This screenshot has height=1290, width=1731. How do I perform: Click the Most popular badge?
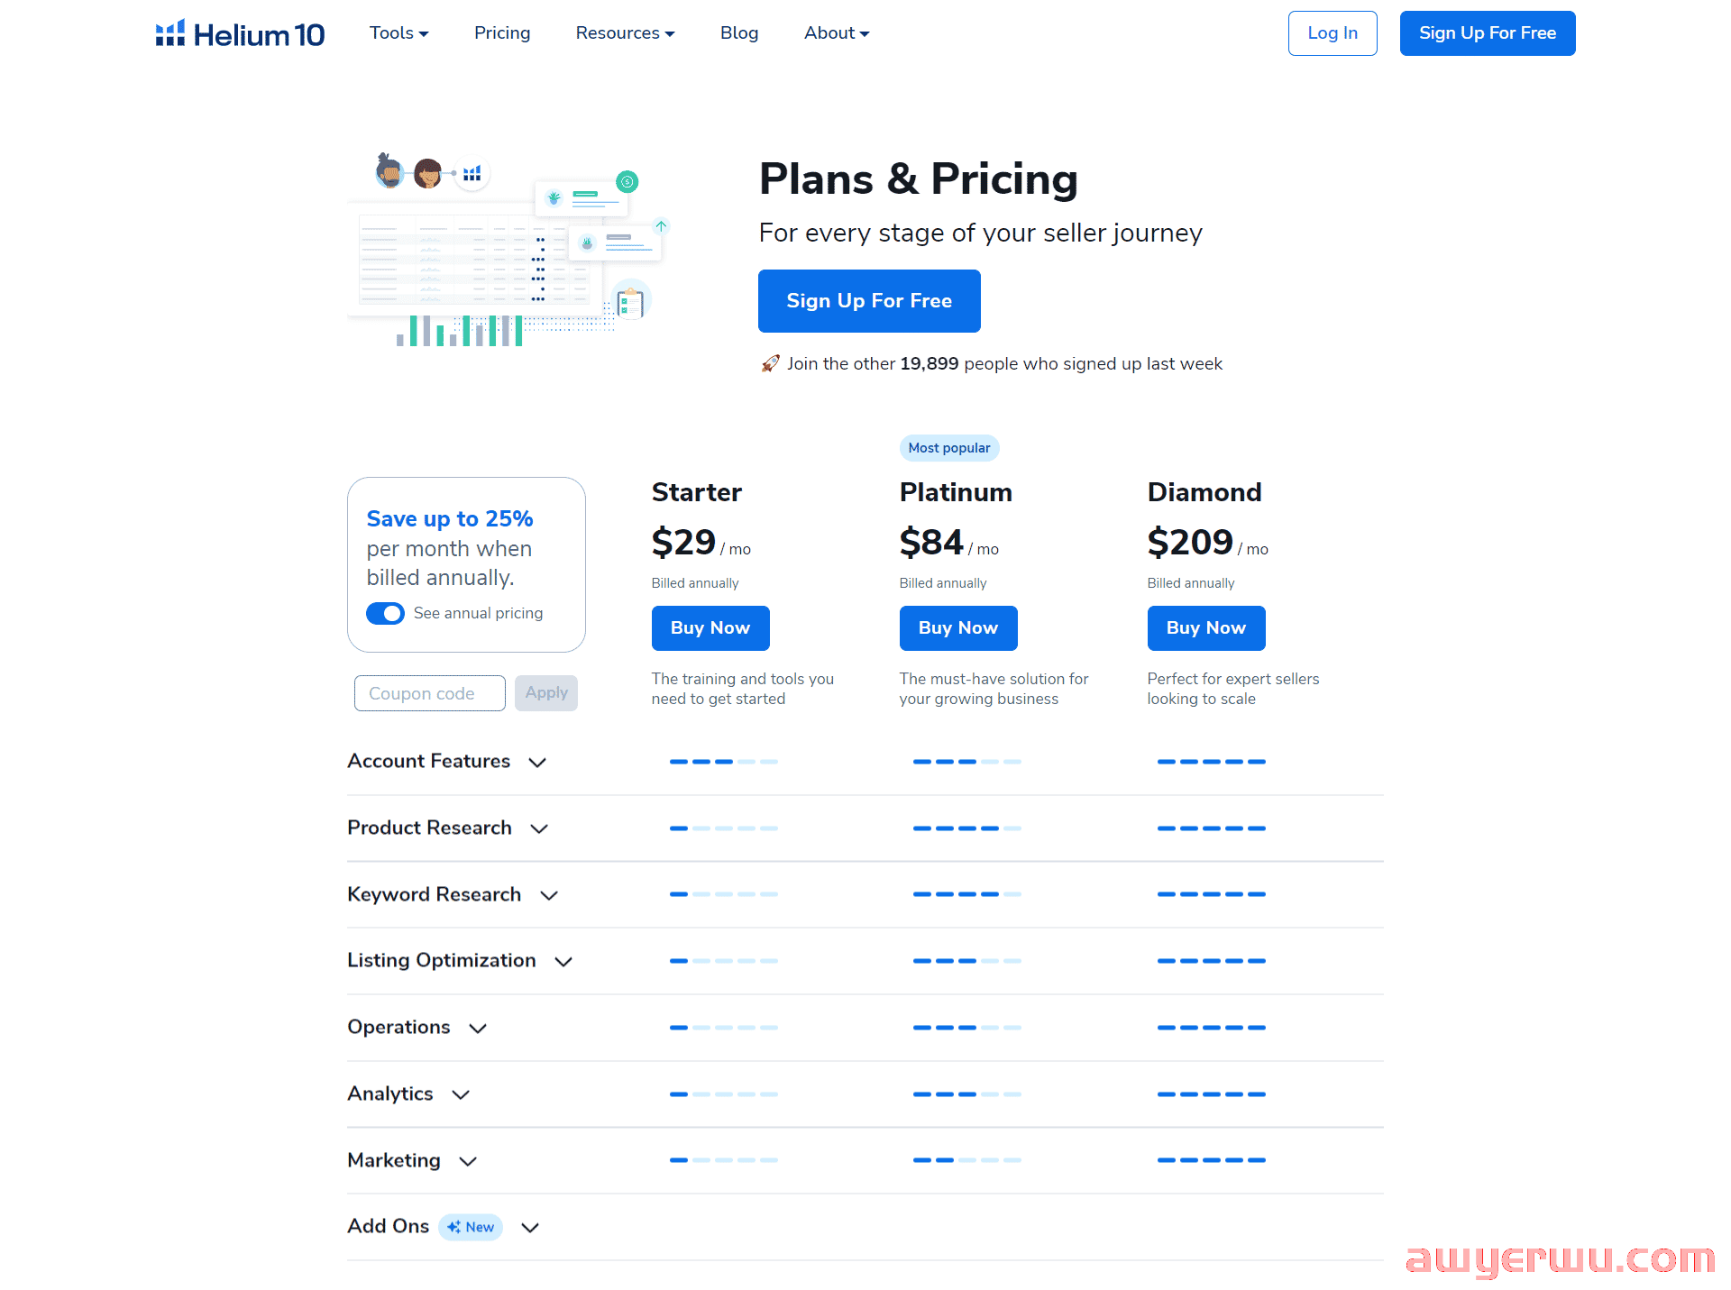[x=949, y=448]
